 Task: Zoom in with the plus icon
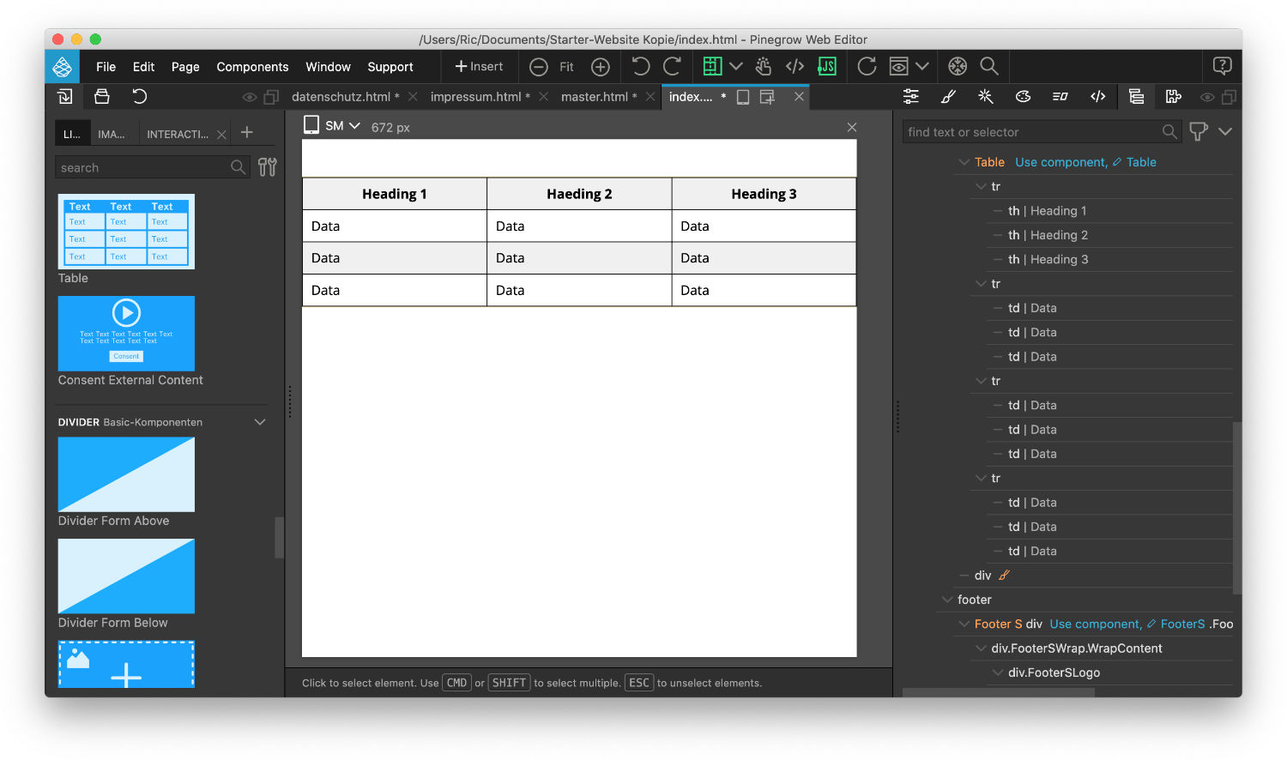(x=601, y=67)
